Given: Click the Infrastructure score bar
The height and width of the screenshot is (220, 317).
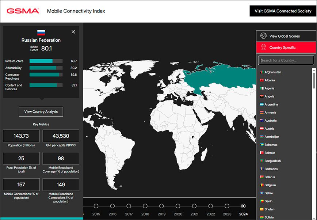Looking at the screenshot, I should click(46, 61).
